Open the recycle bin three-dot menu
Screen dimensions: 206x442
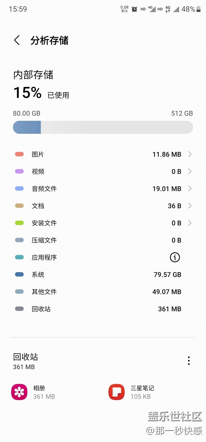(x=189, y=361)
